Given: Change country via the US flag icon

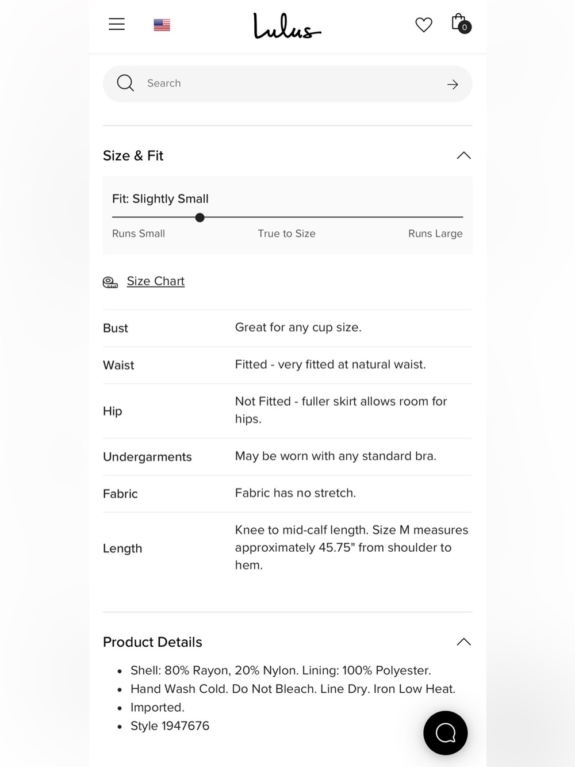Looking at the screenshot, I should 162,25.
